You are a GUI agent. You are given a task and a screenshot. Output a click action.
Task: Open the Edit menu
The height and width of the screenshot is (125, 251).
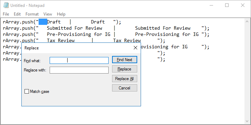click(x=17, y=14)
